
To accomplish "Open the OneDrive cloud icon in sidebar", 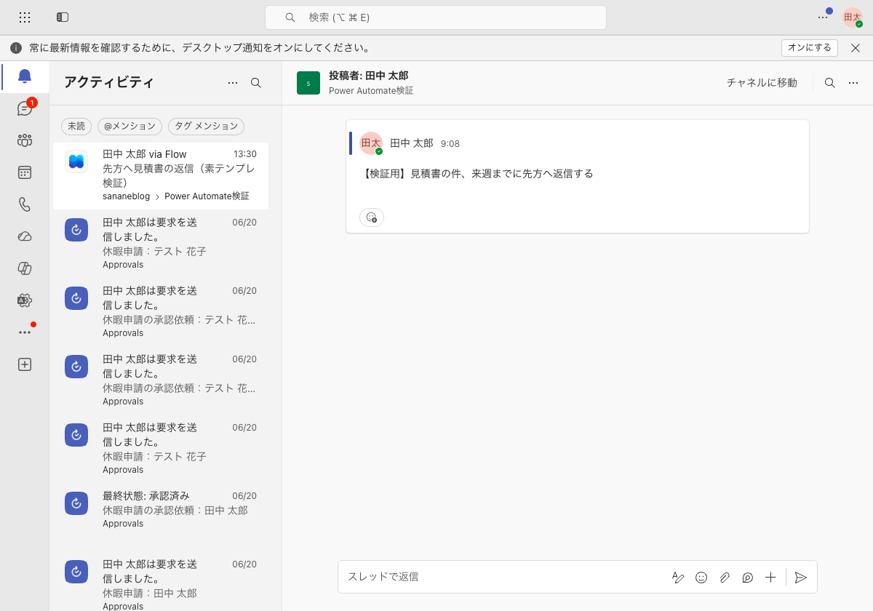I will tap(25, 236).
